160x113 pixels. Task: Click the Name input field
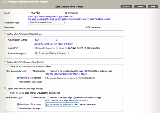click(45, 12)
